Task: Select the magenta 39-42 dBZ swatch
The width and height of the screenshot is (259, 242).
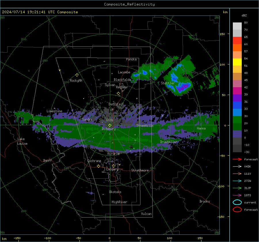Action: (237, 91)
